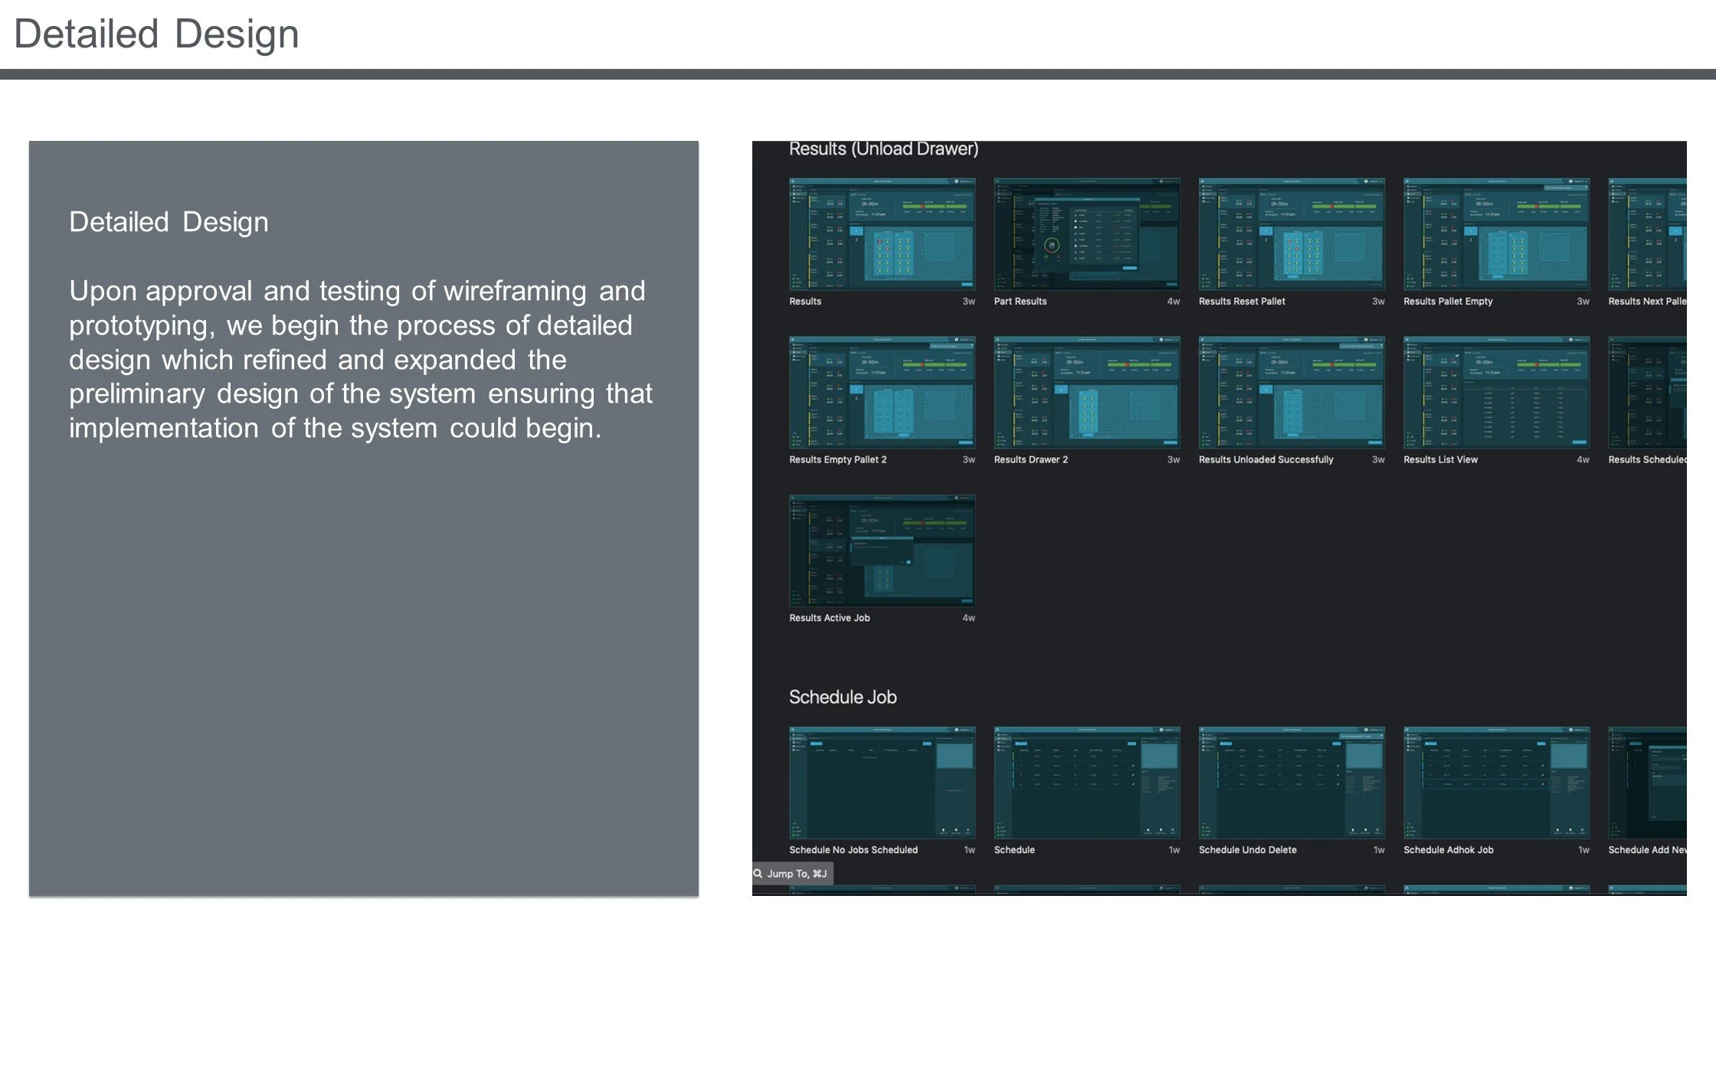Open the Results Pallet Empty thumbnail
1716x1072 pixels.
point(1495,234)
